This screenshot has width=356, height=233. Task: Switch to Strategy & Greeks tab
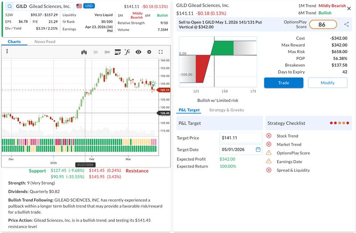coord(227,110)
